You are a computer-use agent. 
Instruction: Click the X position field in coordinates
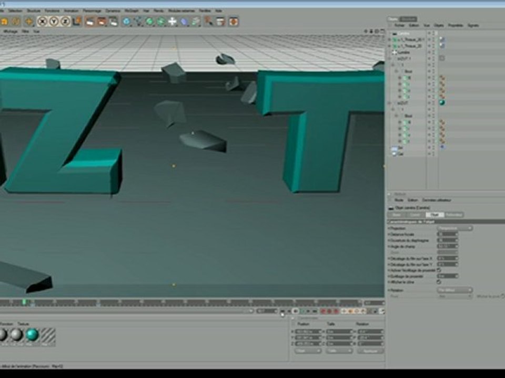point(308,331)
